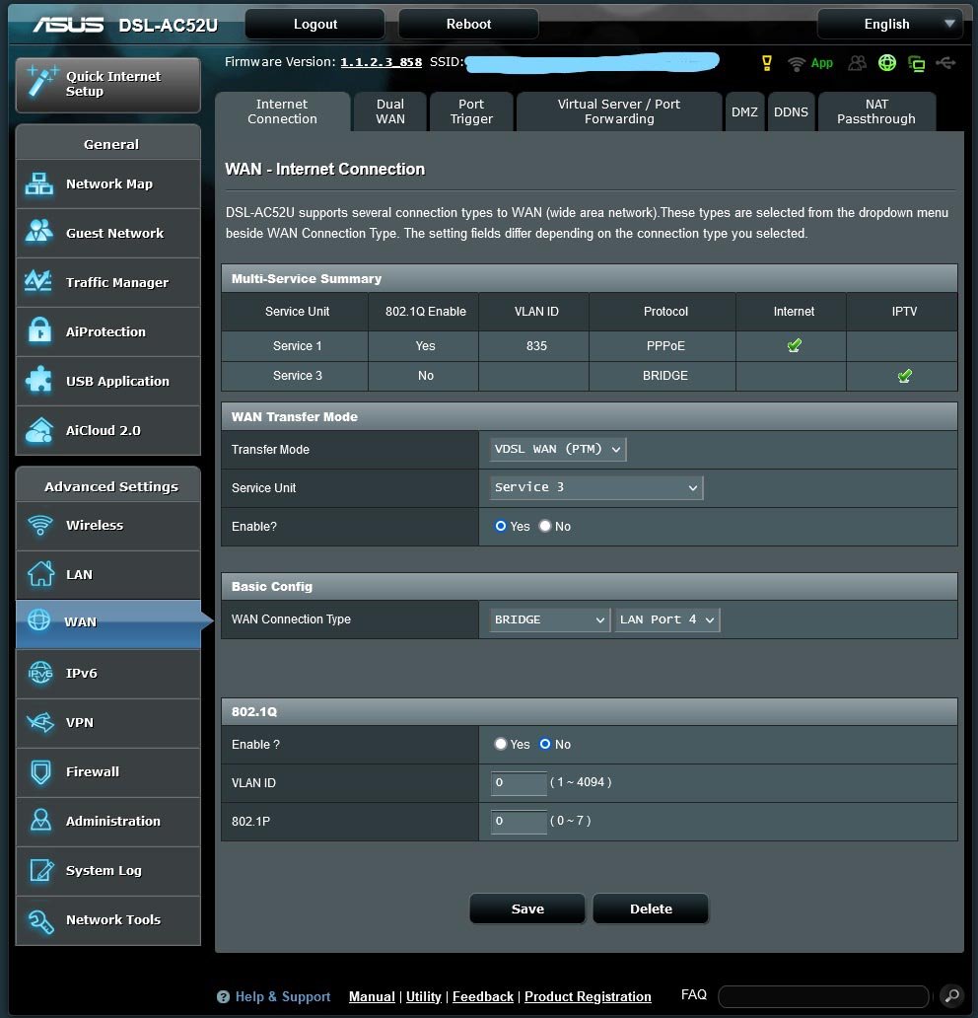The height and width of the screenshot is (1018, 978).
Task: Click the Help & Support link text
Action: tap(283, 996)
